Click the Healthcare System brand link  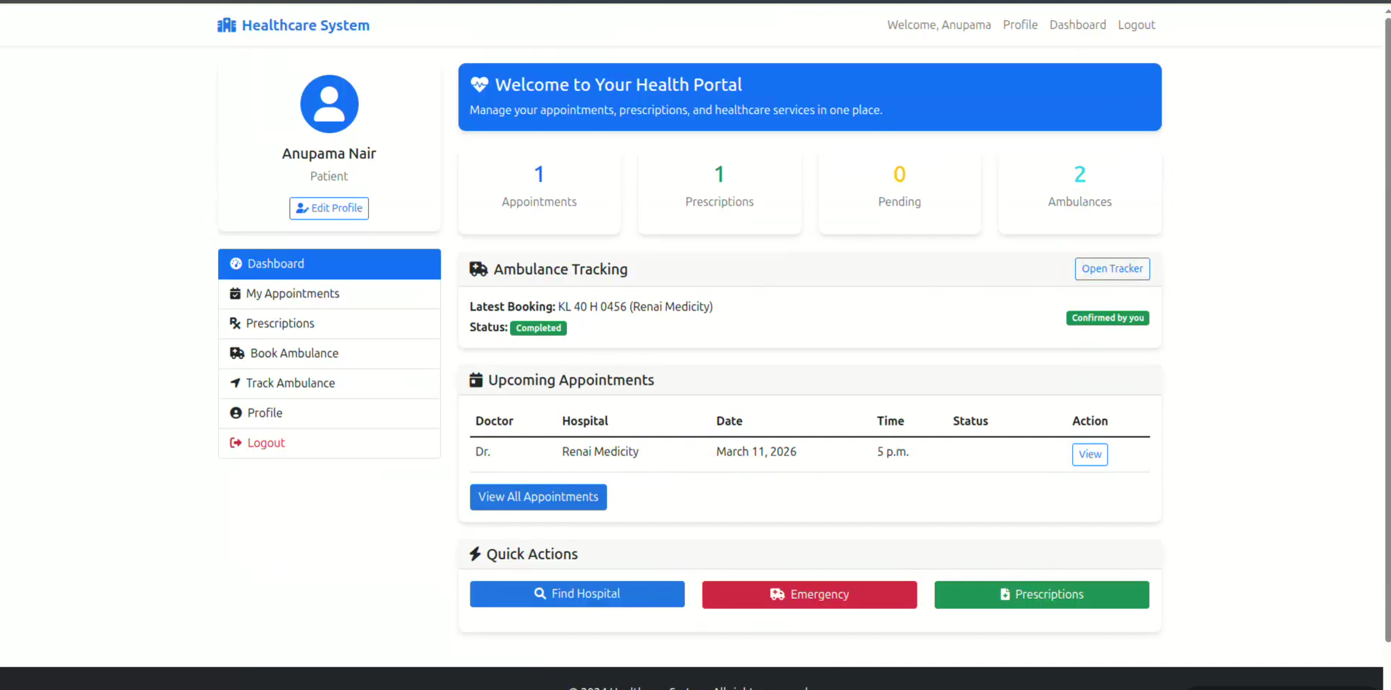pos(293,25)
